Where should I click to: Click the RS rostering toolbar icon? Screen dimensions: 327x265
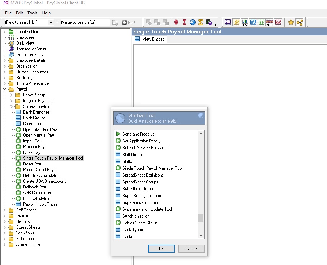click(x=236, y=22)
